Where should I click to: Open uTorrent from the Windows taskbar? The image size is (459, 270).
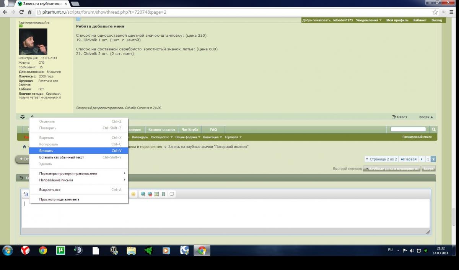coord(60,251)
